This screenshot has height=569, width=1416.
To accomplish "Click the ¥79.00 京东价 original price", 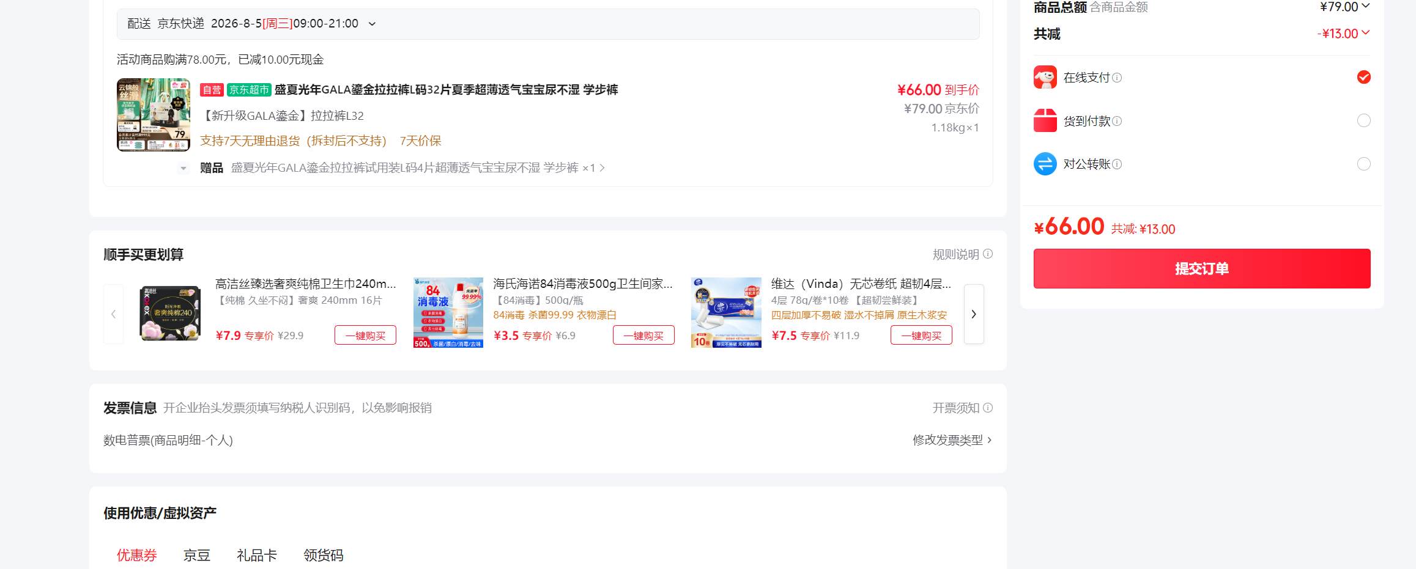I will coord(942,109).
